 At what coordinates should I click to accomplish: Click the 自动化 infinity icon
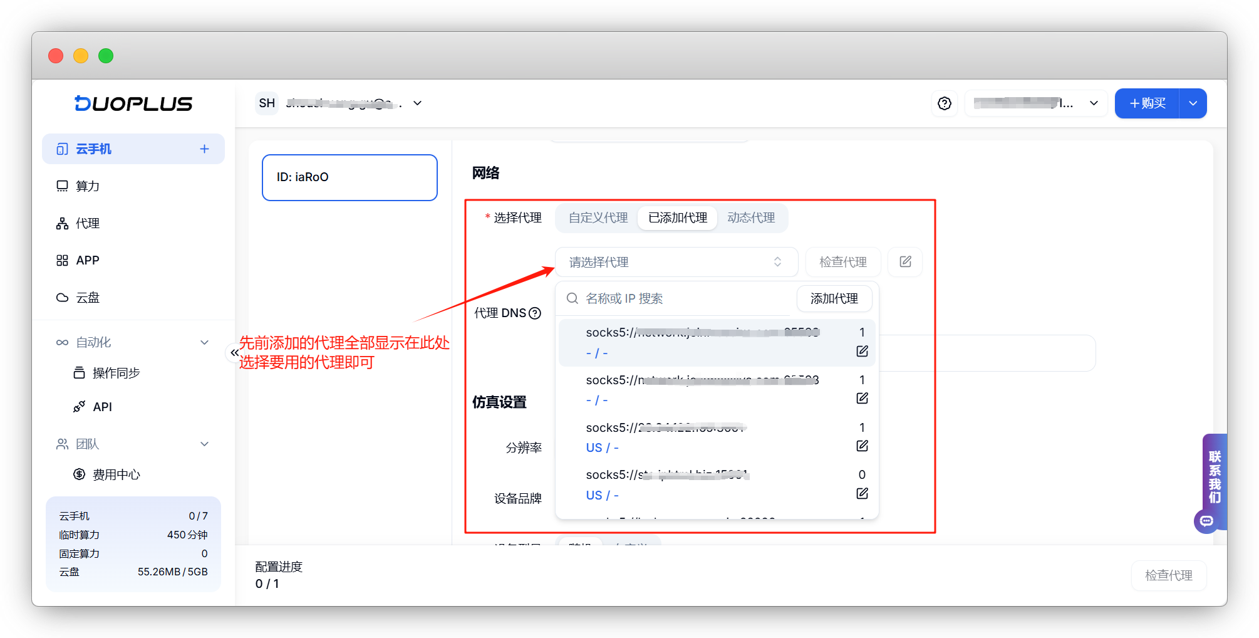[x=62, y=342]
